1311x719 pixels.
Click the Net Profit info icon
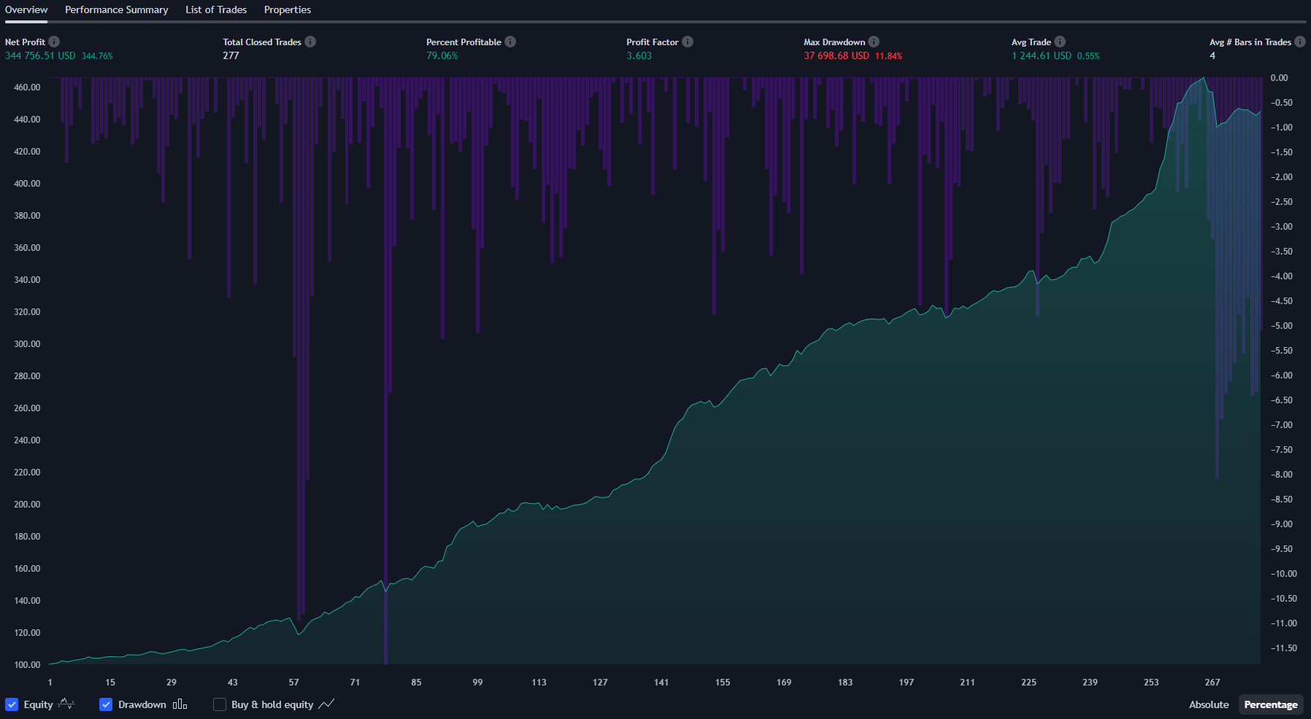tap(54, 42)
